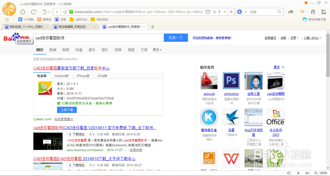Switch to Android版 software tab

click(62, 76)
